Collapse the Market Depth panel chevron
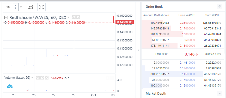 pyautogui.click(x=219, y=94)
